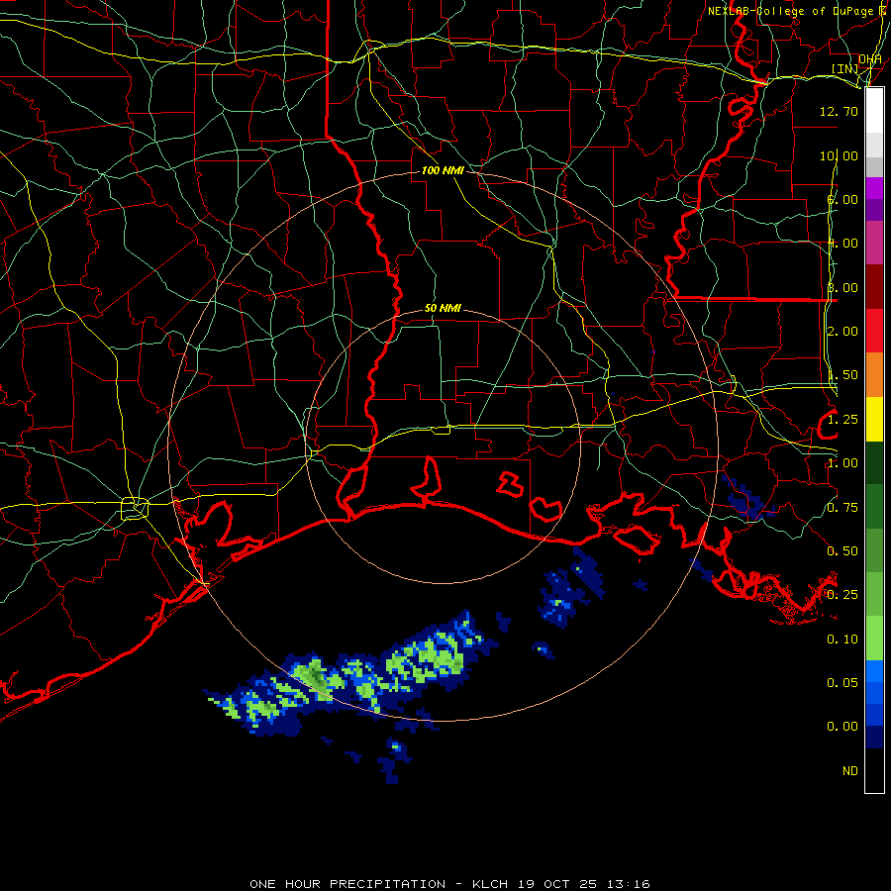891x891 pixels.
Task: Click the 100 NMI range ring label
Action: tap(443, 170)
